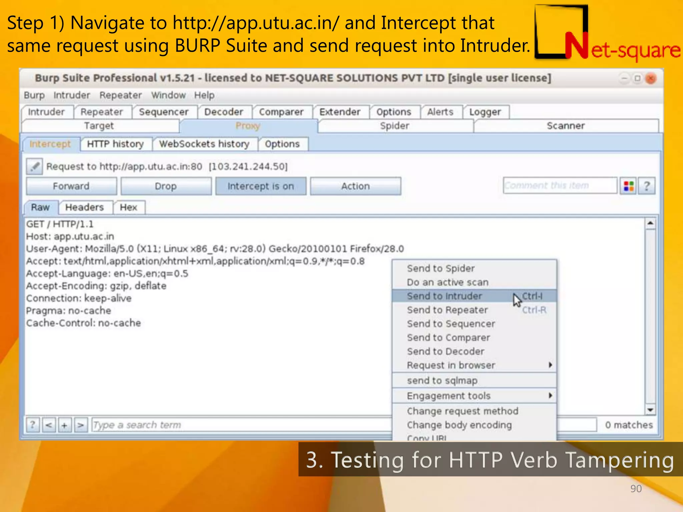Click the Drop button
Screen dimensions: 683x512
tap(166, 186)
